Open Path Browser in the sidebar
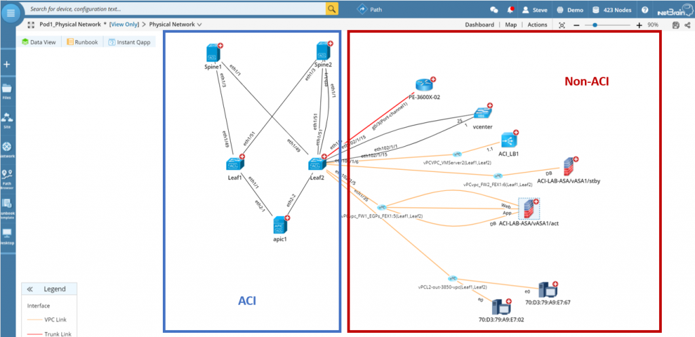The height and width of the screenshot is (337, 695). [7, 179]
